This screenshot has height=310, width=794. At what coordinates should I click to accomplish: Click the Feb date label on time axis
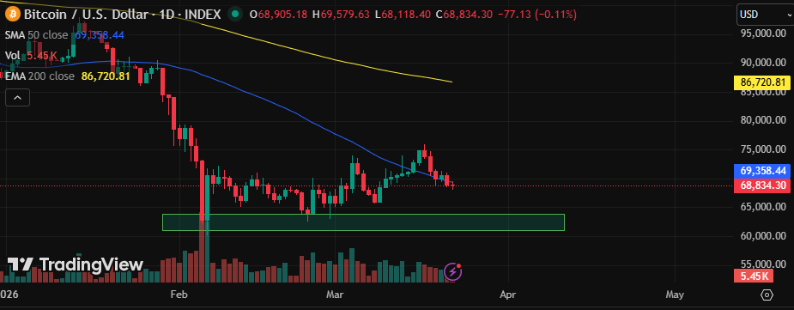pyautogui.click(x=178, y=295)
